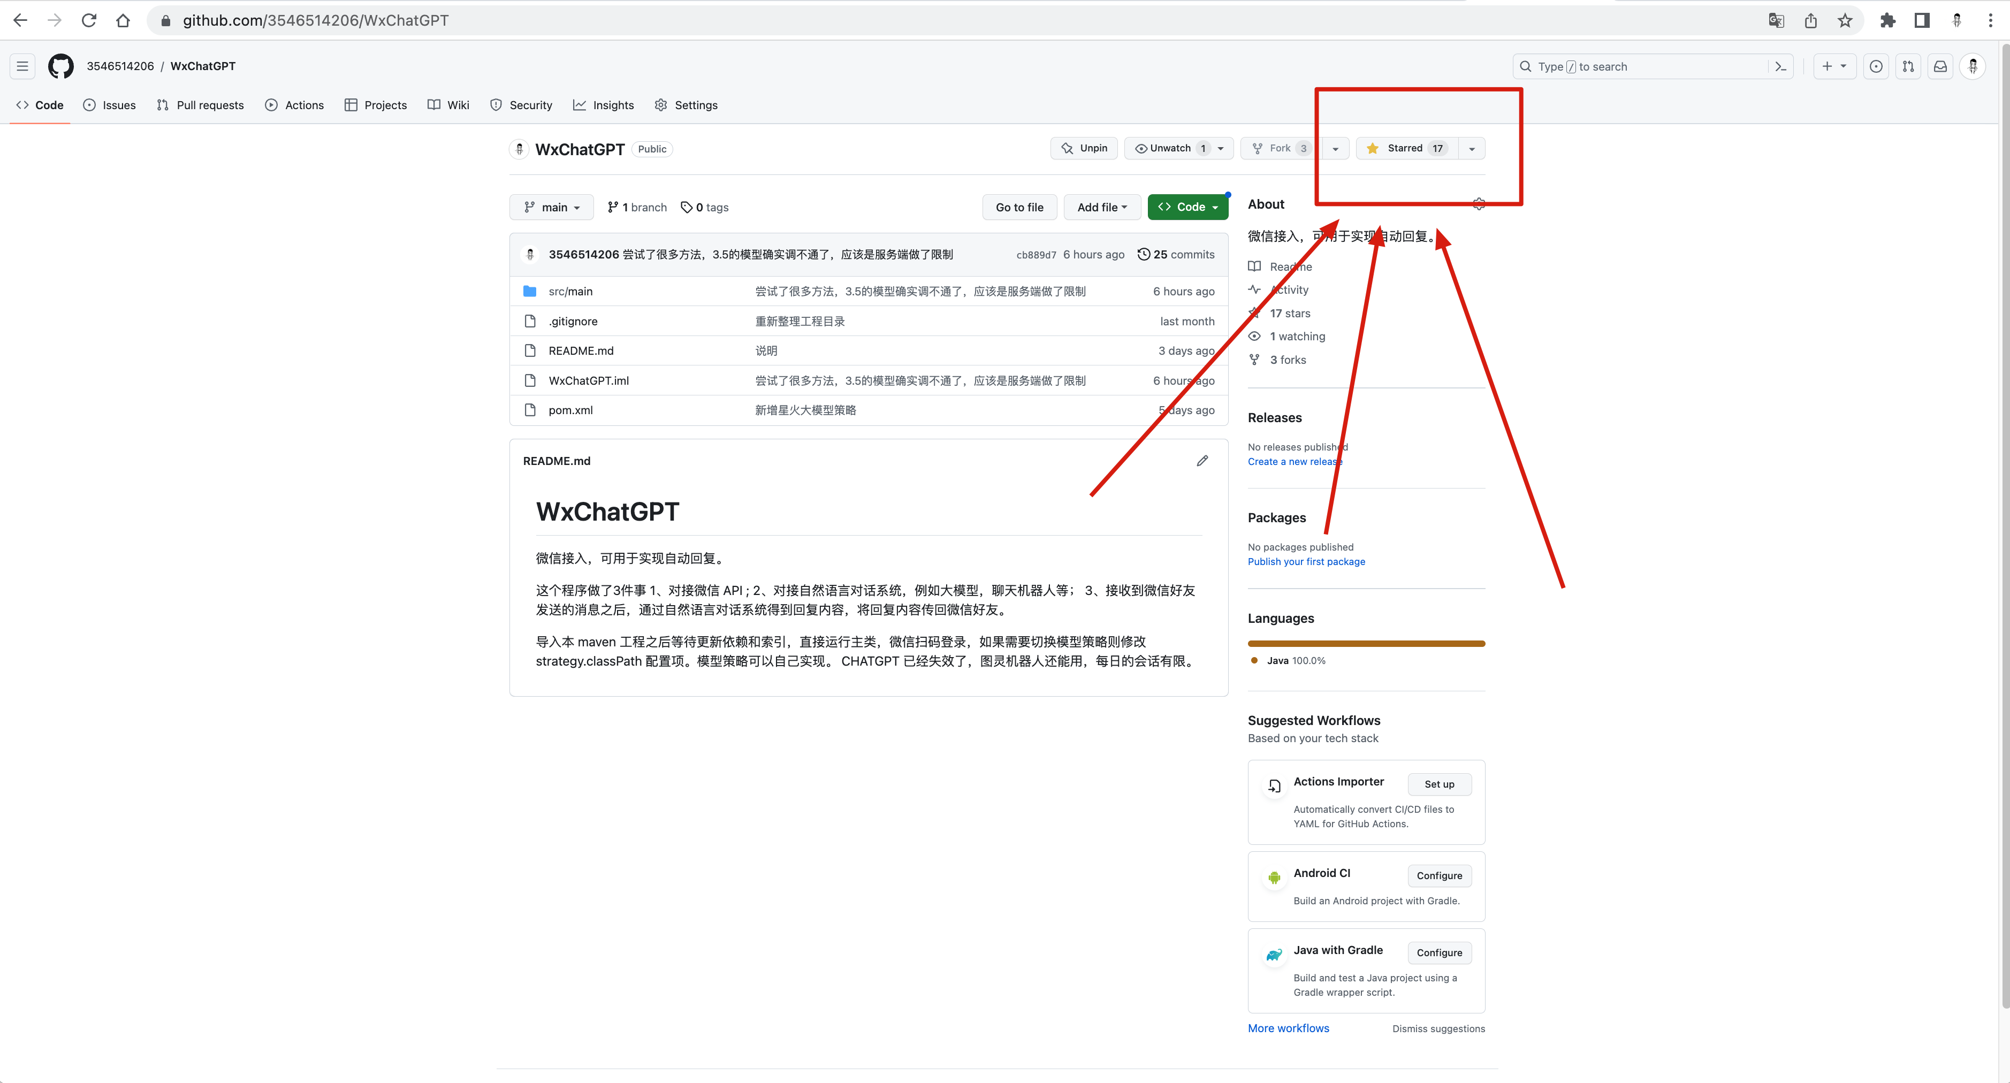Click the Android CI workflow icon
Screen dimensions: 2010x1083
coord(1274,877)
